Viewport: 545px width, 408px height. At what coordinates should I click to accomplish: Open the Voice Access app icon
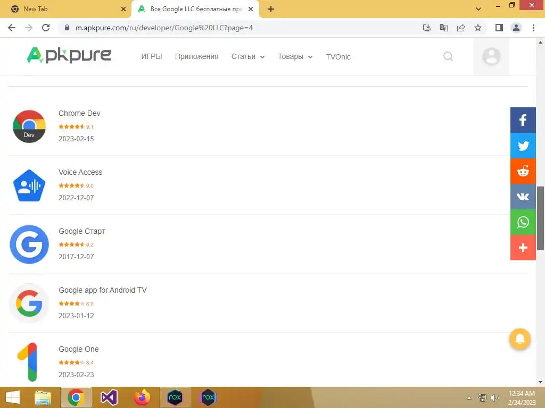tap(29, 185)
